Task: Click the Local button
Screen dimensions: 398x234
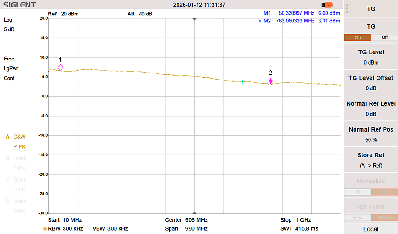Action: tap(371, 229)
